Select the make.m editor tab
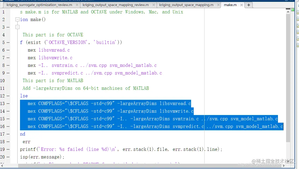This screenshot has width=299, height=169. (230, 5)
